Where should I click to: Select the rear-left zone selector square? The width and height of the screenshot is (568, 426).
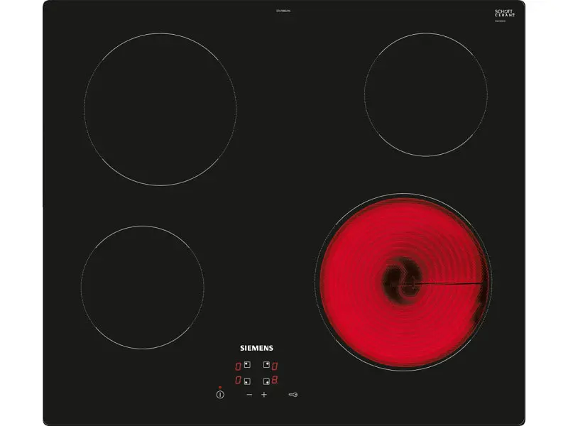[247, 364]
